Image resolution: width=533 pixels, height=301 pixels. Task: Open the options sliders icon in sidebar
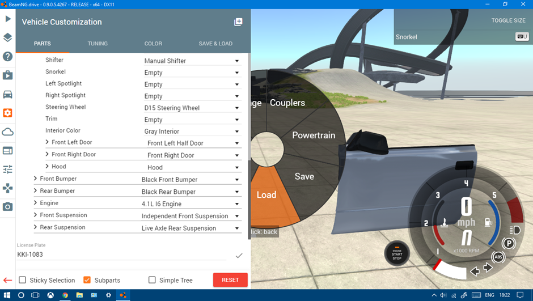[x=8, y=169]
